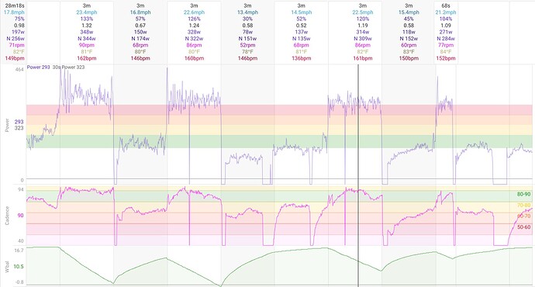Screen dimensions: 535x287
Task: Click the 80-90 cadence zone label
Action: pyautogui.click(x=523, y=194)
